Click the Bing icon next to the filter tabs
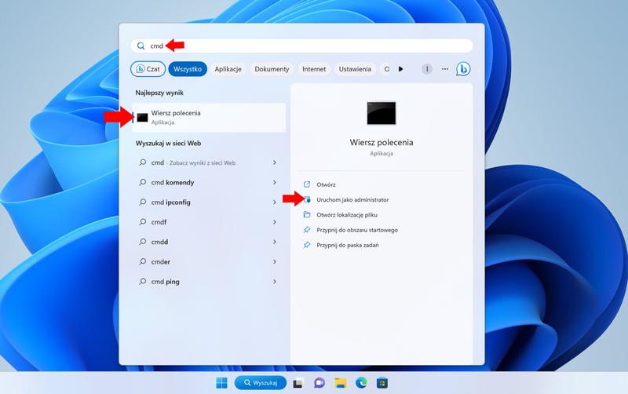This screenshot has width=628, height=394. click(x=463, y=69)
